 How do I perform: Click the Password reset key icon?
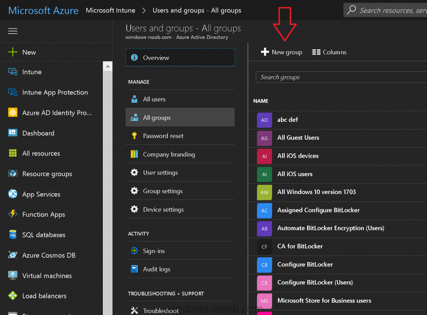pyautogui.click(x=134, y=135)
